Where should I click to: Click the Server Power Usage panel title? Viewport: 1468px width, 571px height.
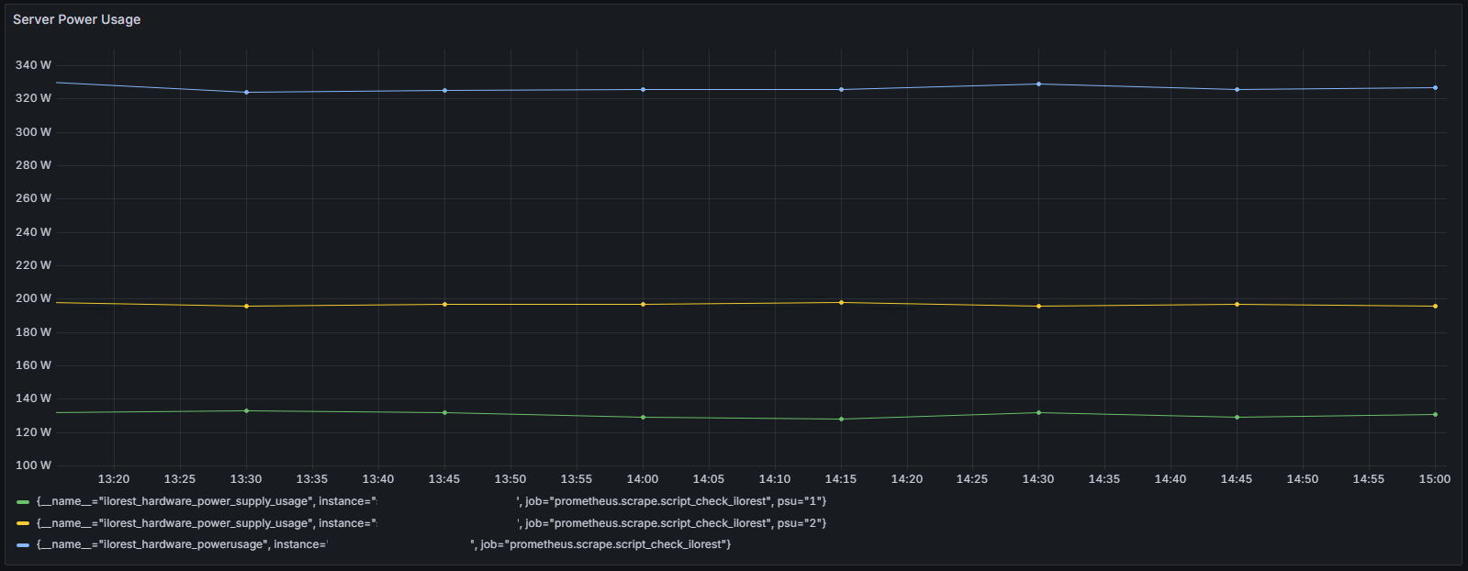click(x=76, y=19)
